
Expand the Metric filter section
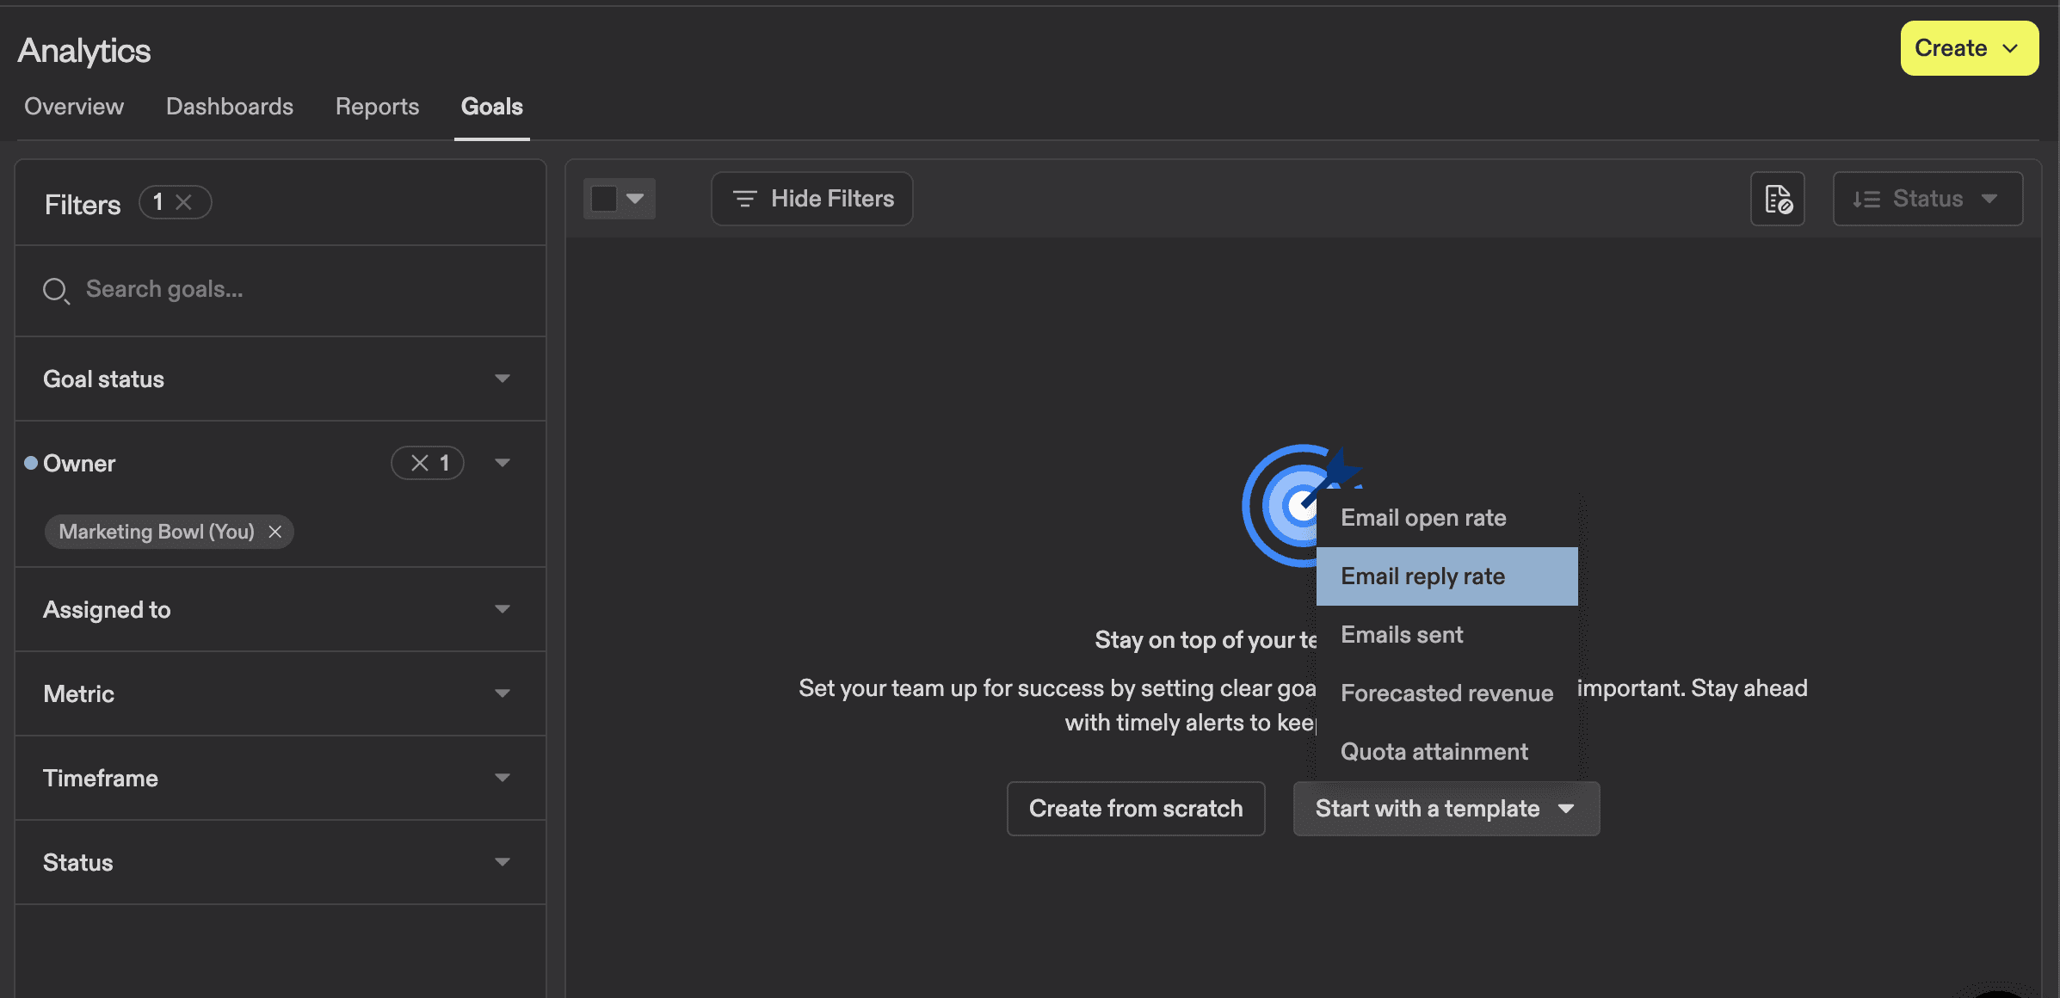pos(503,693)
